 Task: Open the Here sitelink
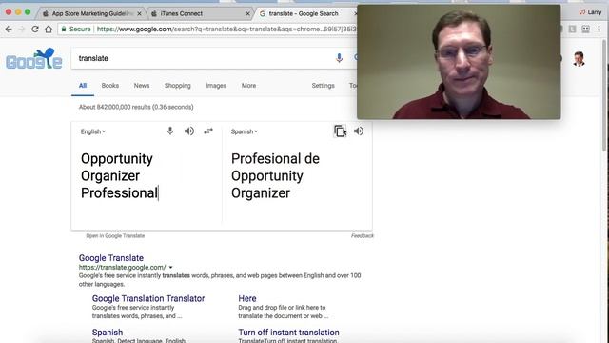247,298
